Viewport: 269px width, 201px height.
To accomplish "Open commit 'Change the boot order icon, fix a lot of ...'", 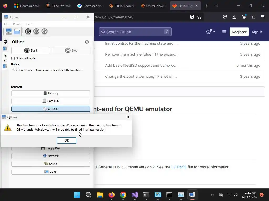I will pos(141,76).
